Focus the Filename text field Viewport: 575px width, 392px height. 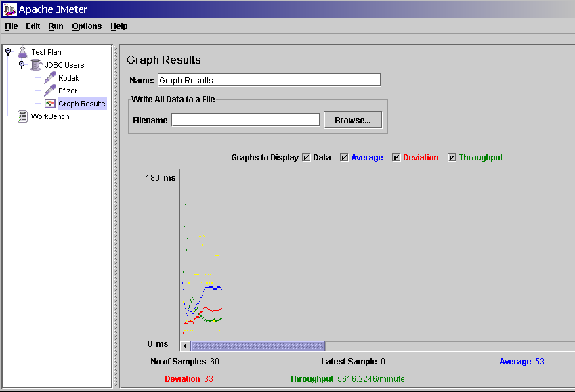(x=245, y=120)
